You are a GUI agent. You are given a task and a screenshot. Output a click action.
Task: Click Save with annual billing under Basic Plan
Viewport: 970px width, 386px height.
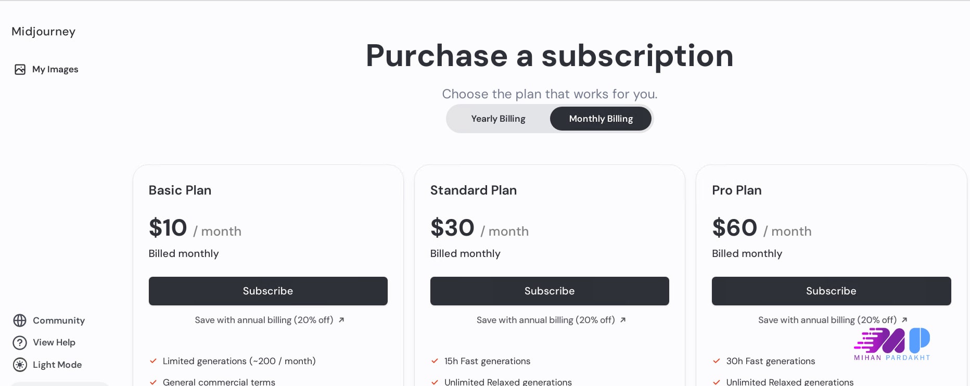(x=264, y=320)
